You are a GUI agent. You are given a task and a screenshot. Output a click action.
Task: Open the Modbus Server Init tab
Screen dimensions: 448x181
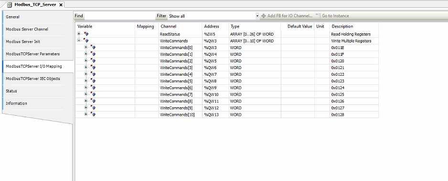click(x=38, y=41)
